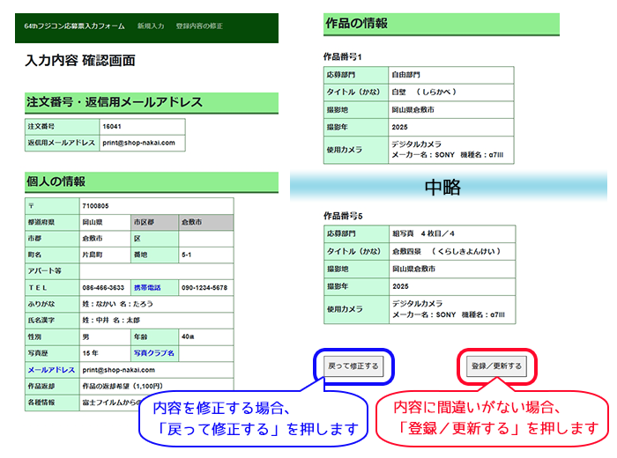
Task: Click the 作品番号5 heading
Action: point(343,216)
